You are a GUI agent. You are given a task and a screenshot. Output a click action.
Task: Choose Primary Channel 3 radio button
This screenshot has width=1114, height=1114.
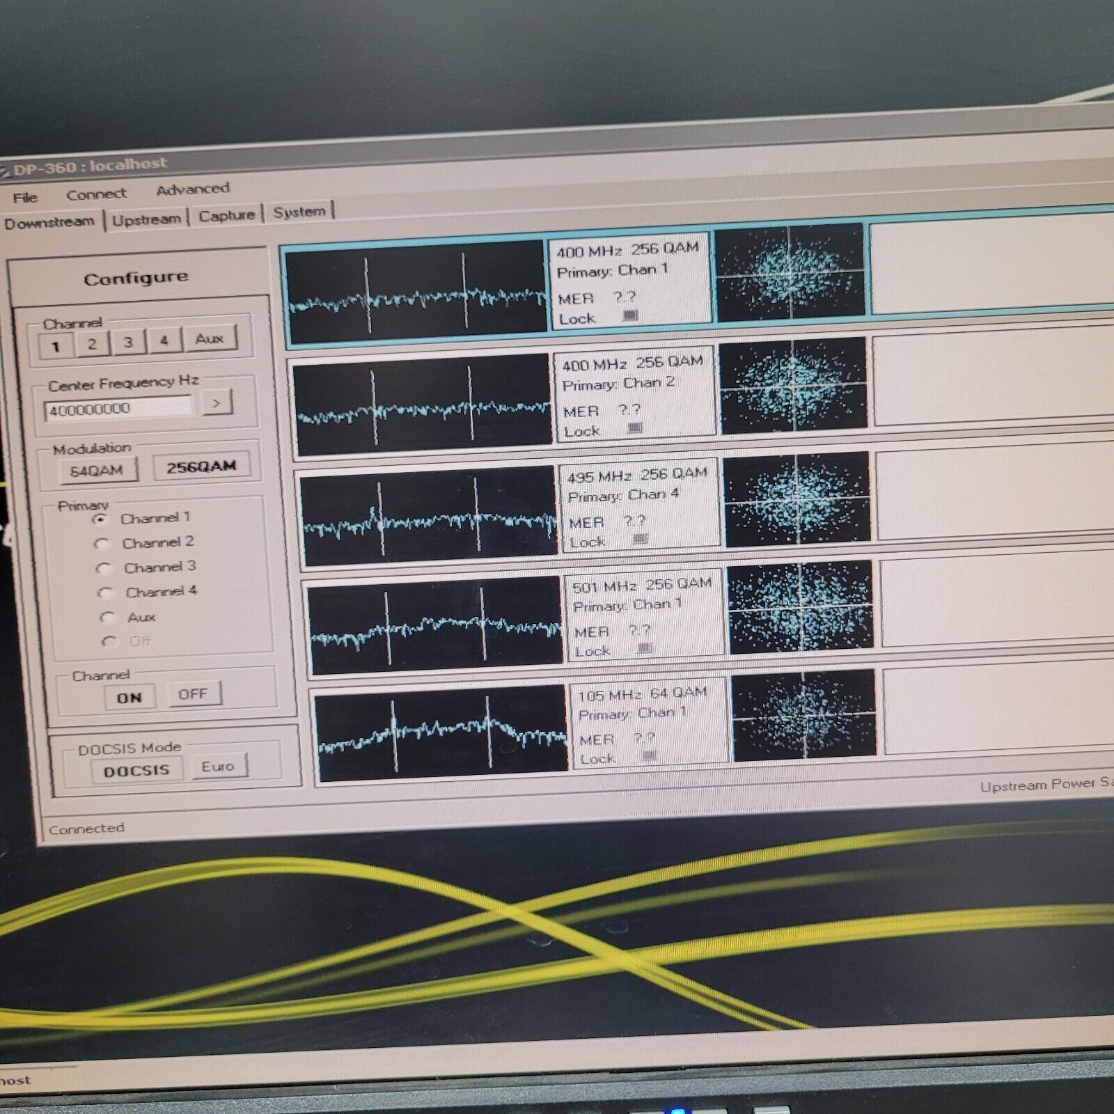click(x=104, y=569)
